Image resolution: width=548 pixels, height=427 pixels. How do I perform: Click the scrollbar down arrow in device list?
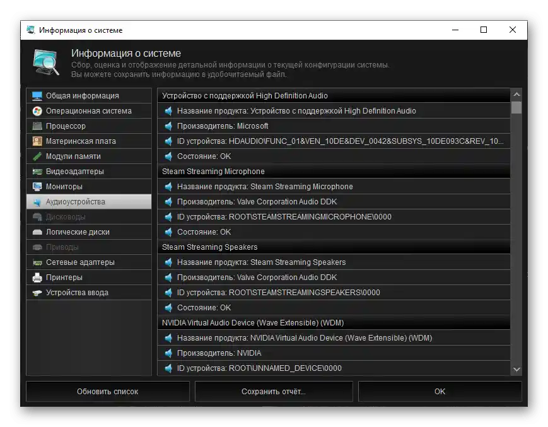(x=516, y=370)
